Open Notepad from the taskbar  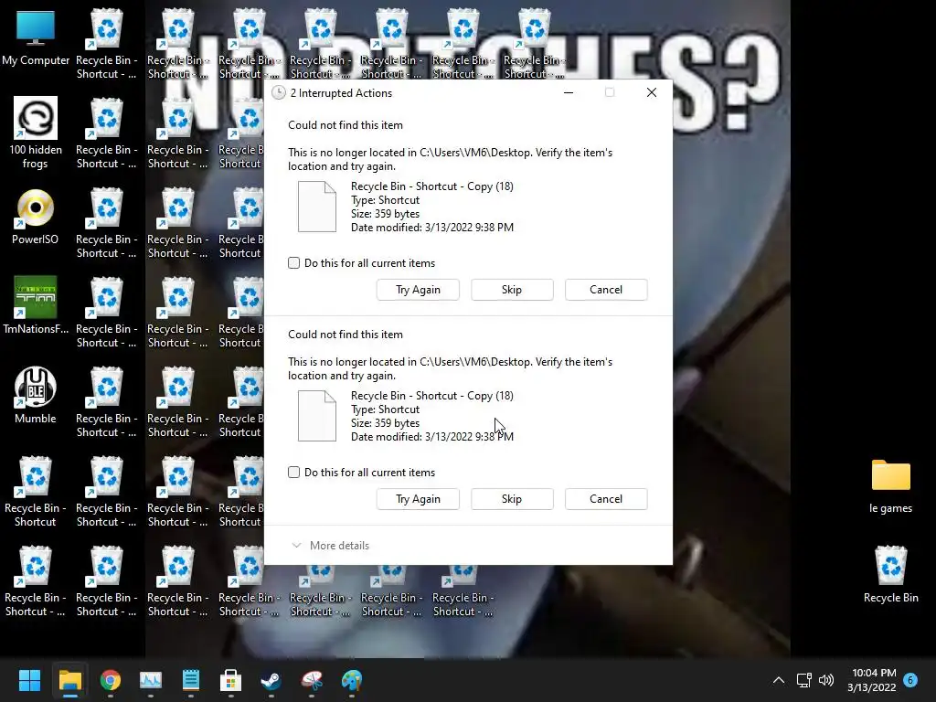click(x=191, y=680)
